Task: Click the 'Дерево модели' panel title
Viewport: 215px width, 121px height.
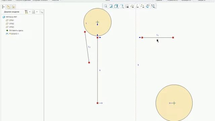Action: coord(12,12)
